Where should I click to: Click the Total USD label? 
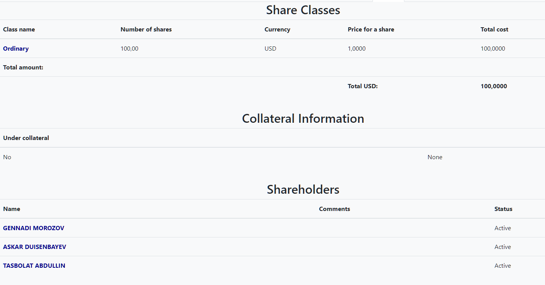click(363, 86)
